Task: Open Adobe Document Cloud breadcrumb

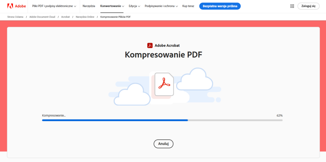Action: click(42, 17)
